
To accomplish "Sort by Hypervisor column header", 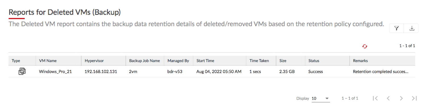I will click(94, 61).
